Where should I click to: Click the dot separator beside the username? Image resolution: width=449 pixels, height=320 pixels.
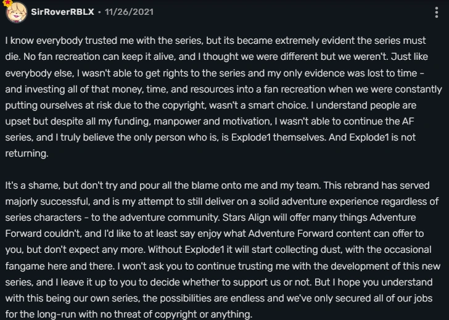97,12
